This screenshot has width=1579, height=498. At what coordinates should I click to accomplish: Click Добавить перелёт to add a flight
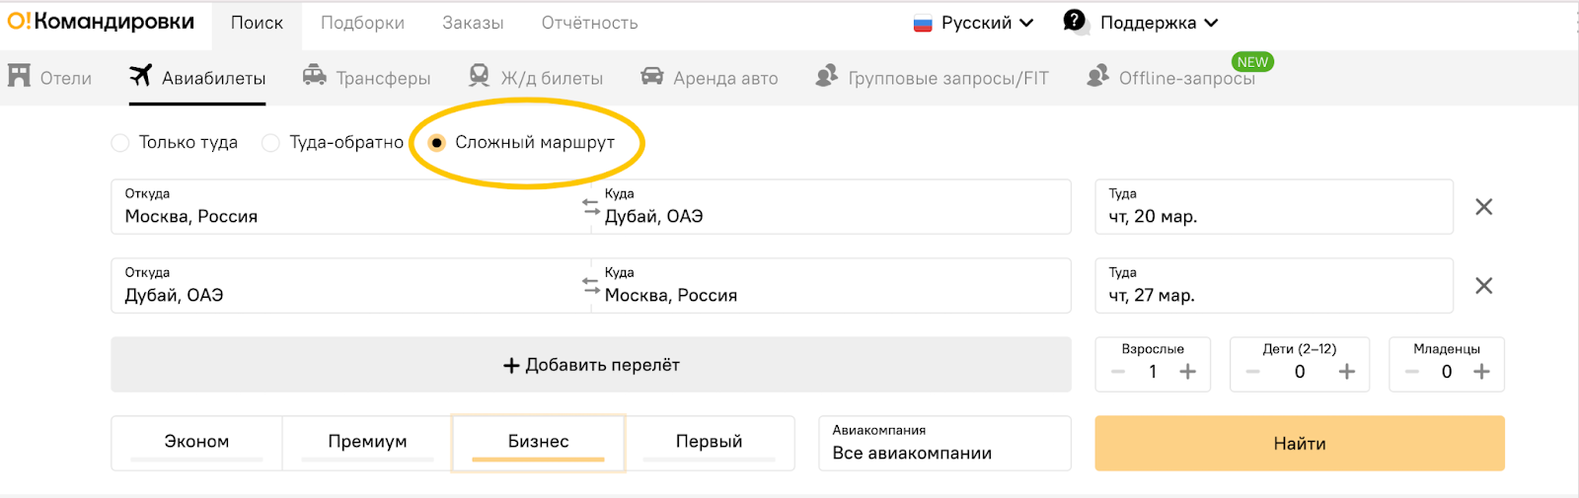tap(591, 365)
